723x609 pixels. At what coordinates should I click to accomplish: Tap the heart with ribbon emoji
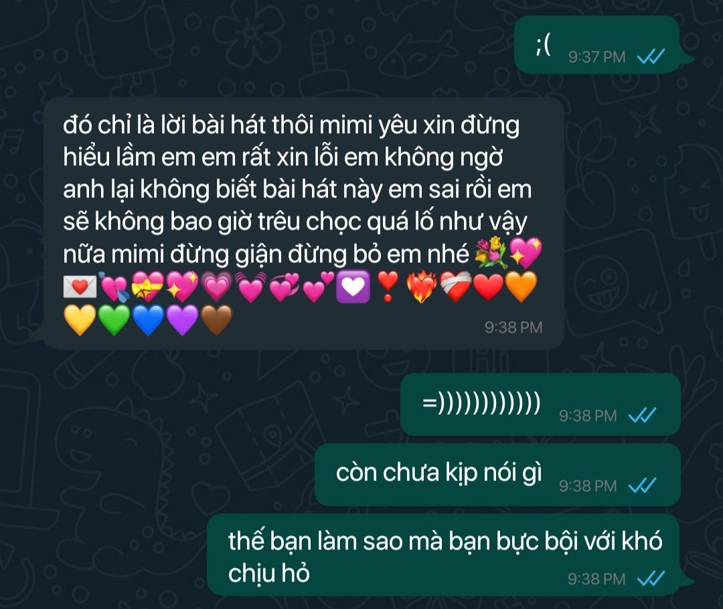pyautogui.click(x=148, y=286)
